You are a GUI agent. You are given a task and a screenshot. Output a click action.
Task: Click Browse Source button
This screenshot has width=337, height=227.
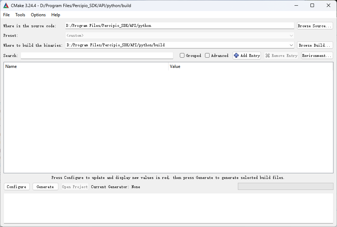pos(315,26)
